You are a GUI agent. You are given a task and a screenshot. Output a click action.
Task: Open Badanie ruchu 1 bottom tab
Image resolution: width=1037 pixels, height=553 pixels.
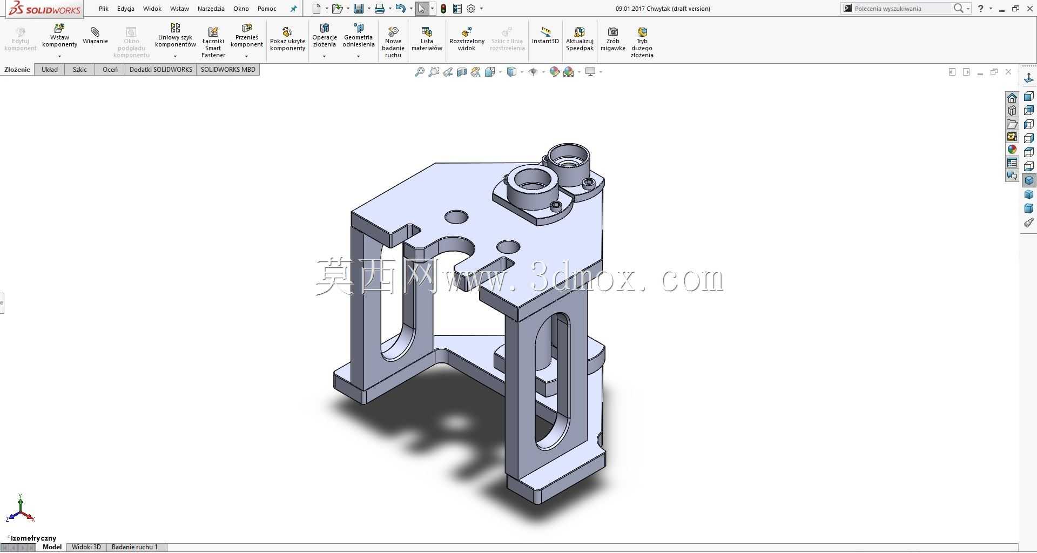pos(135,547)
